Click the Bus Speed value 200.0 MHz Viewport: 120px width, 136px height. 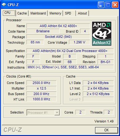42,94
